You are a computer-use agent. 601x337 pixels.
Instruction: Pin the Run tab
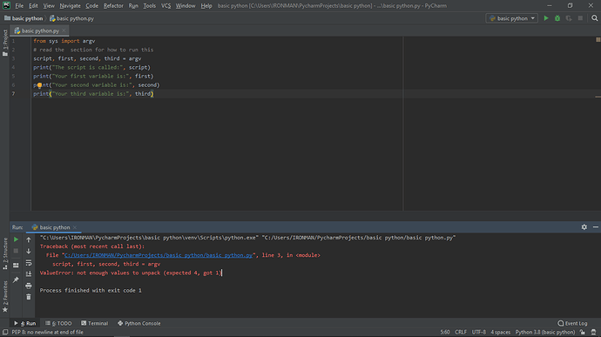click(16, 280)
